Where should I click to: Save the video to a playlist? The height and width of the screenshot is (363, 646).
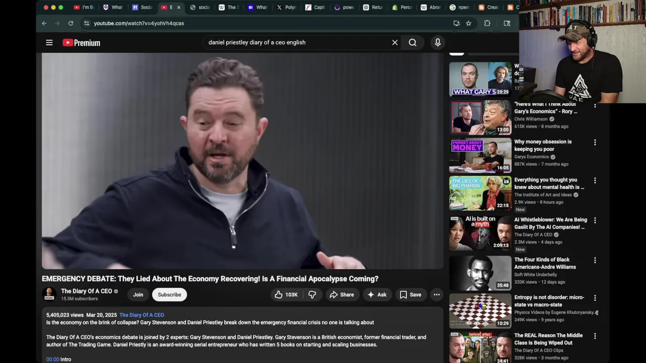coord(410,294)
